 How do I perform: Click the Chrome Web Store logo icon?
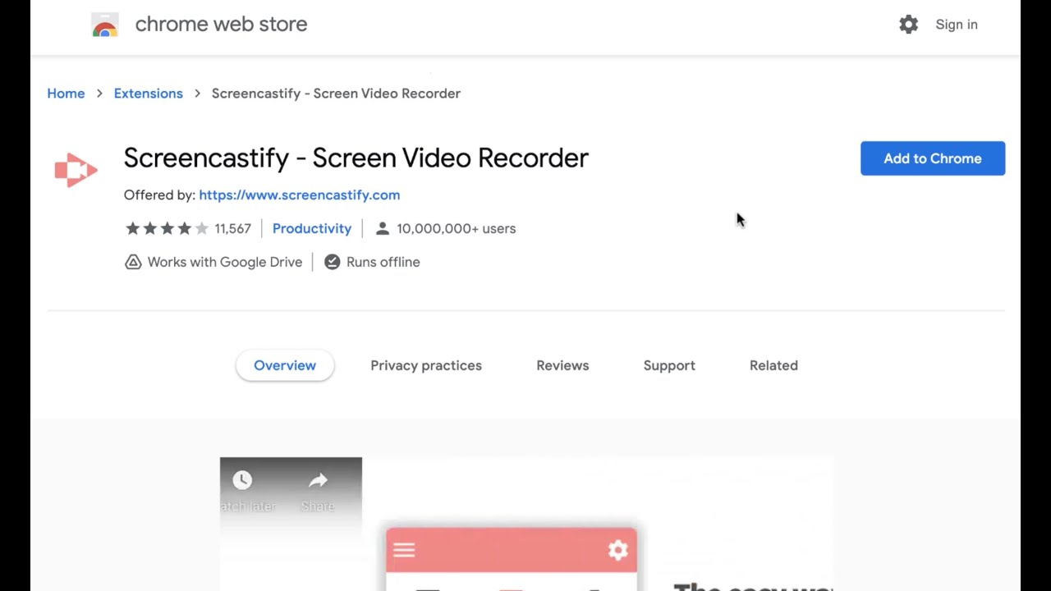[x=104, y=25]
